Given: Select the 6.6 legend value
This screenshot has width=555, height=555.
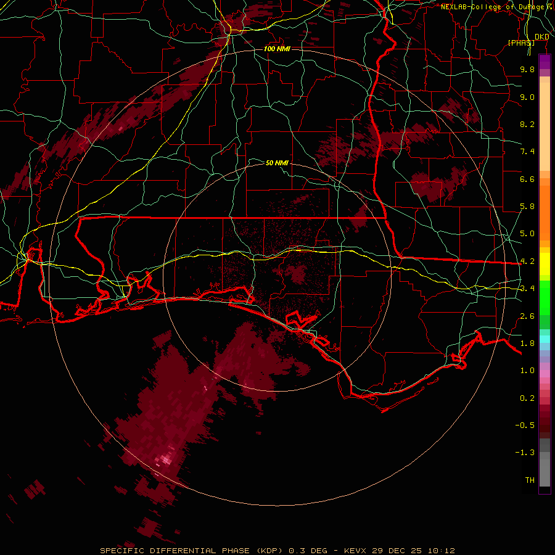Looking at the screenshot, I should (527, 179).
